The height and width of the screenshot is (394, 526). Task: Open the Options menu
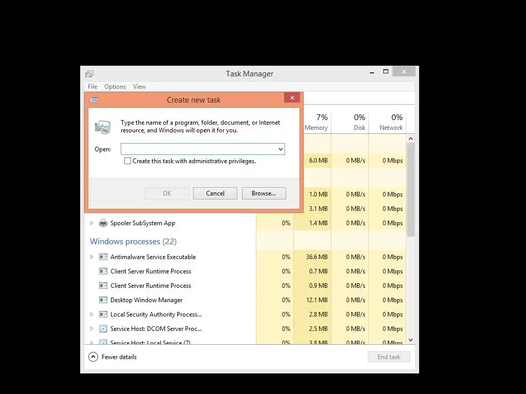pos(115,86)
